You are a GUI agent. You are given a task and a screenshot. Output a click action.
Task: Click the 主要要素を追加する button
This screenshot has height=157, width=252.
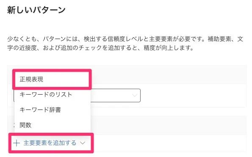point(49,143)
